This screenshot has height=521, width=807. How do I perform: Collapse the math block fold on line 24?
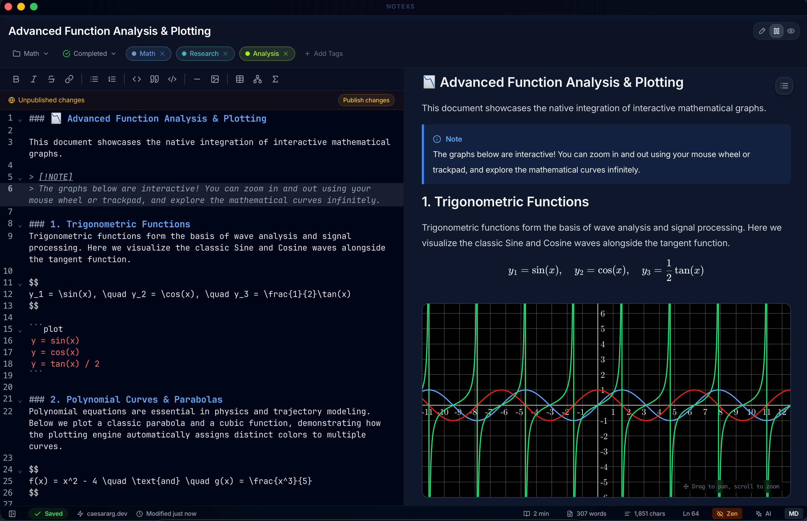[20, 471]
